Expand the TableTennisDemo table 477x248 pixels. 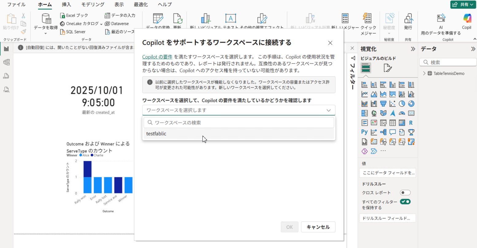pyautogui.click(x=424, y=73)
